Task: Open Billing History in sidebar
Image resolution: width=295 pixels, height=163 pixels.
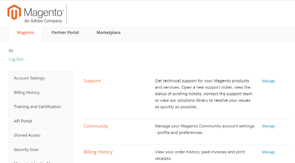Action: pos(40,92)
